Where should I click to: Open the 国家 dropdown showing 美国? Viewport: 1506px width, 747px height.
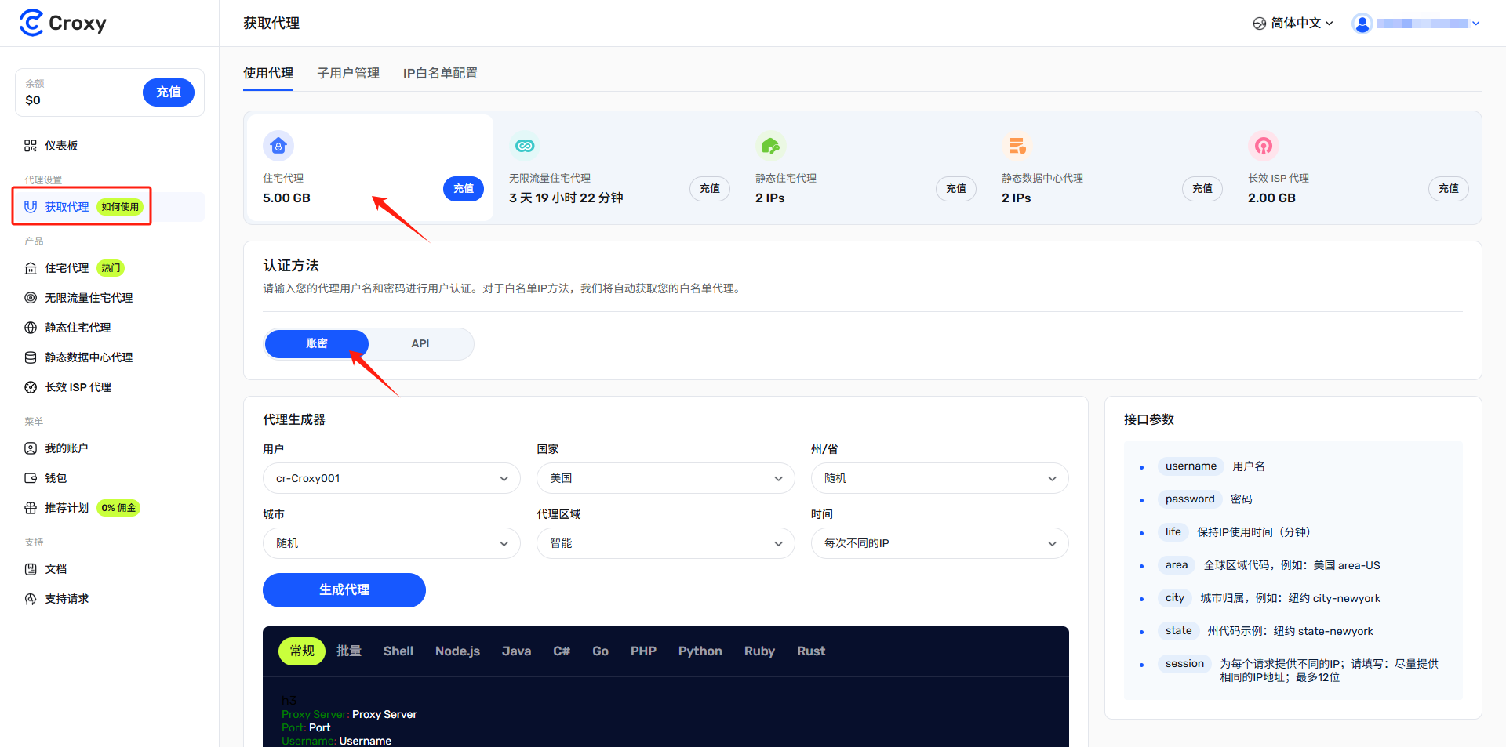coord(665,478)
